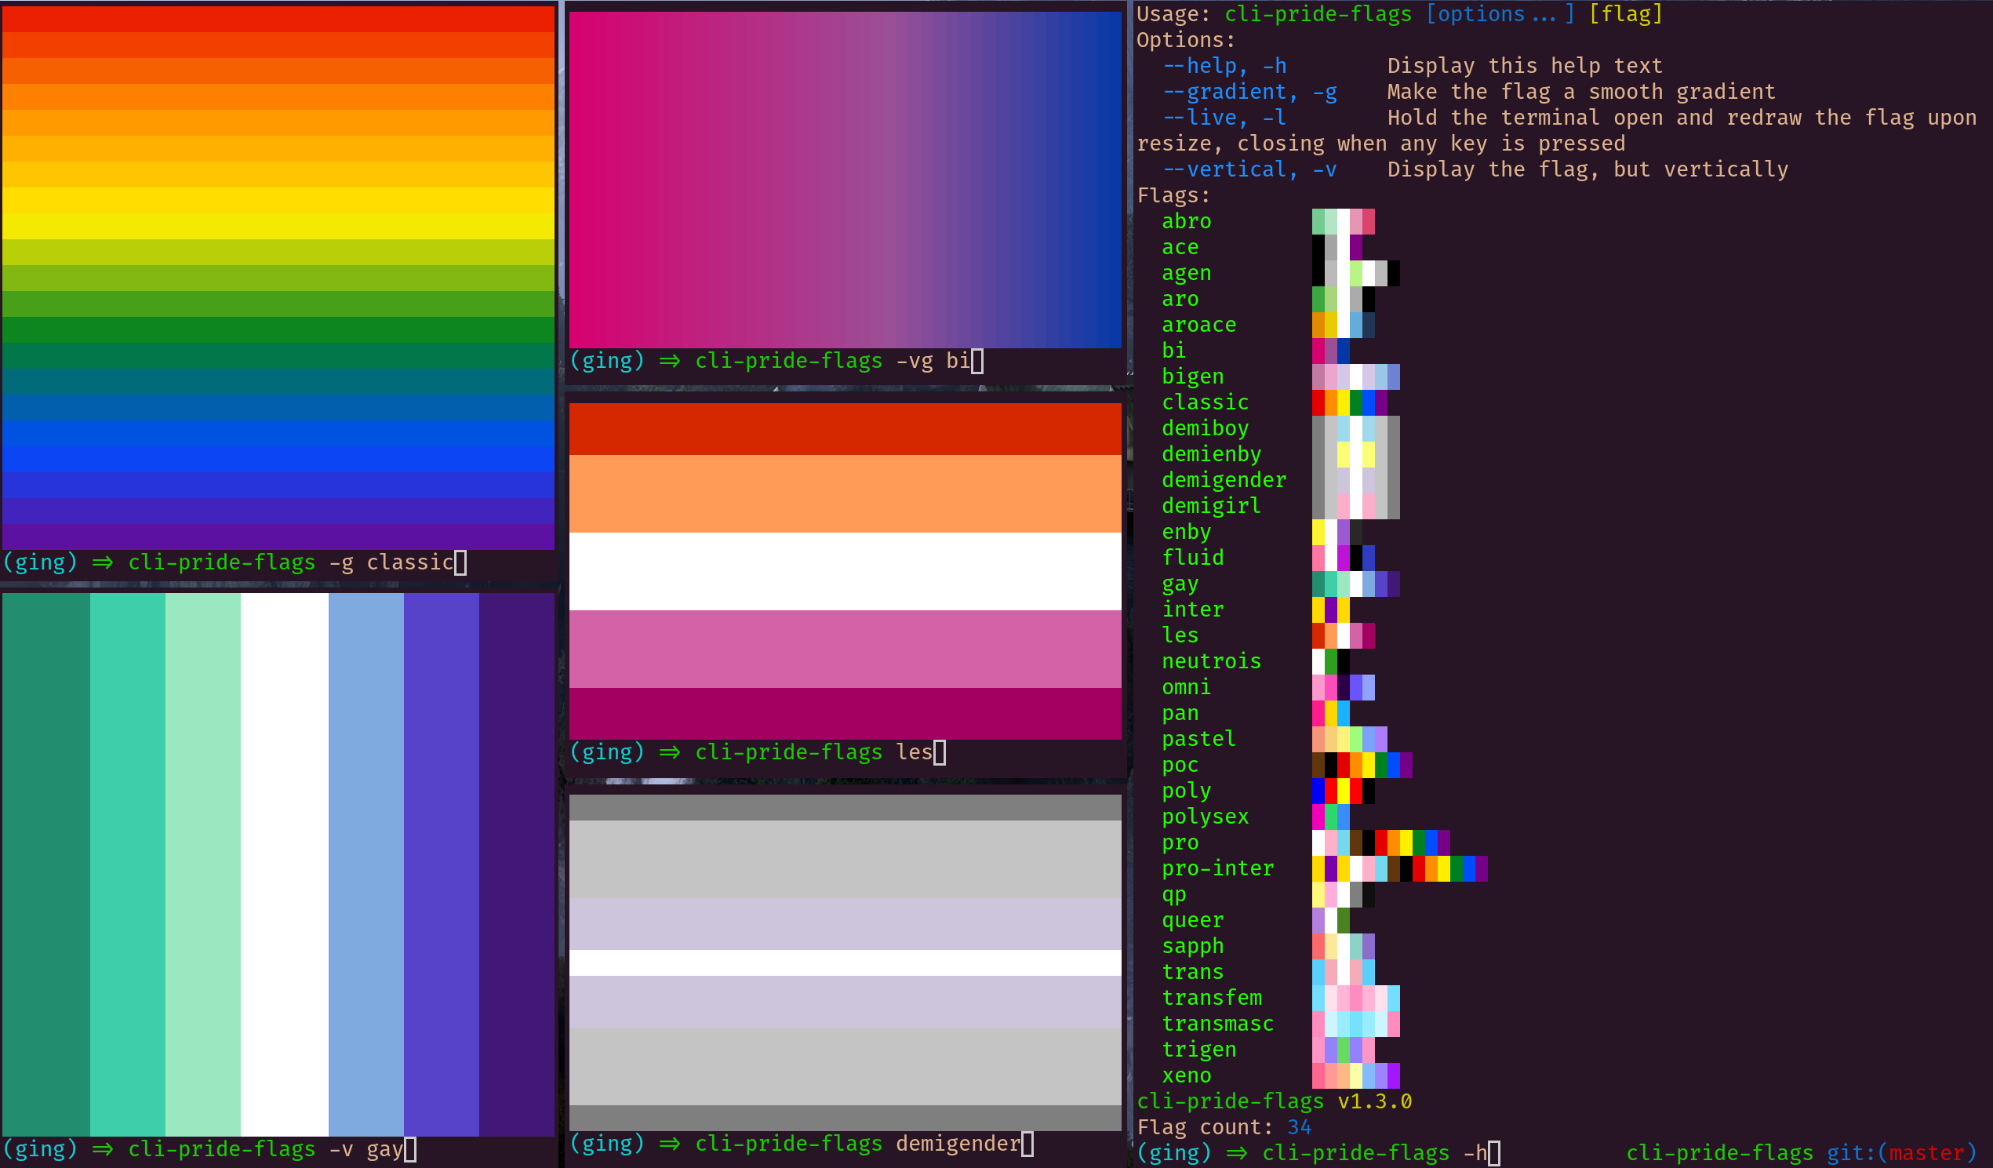Click the prompt 'cli-pride-flags -g classic'
Viewport: 1993px width, 1168px height.
tap(290, 562)
